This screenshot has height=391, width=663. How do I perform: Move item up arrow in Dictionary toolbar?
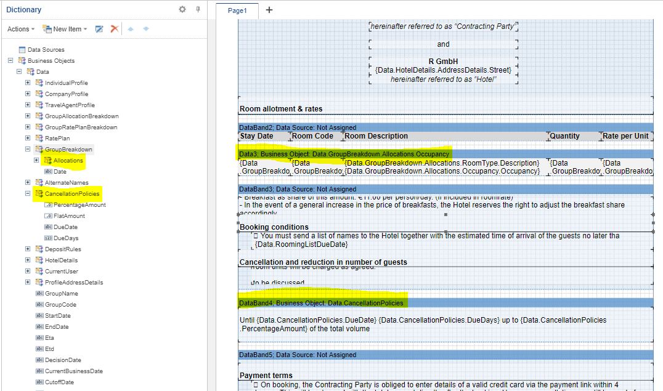(131, 29)
